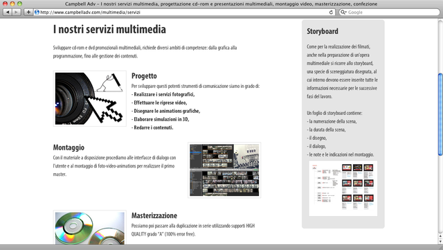Open the Montaggio video editing screenshot
The height and width of the screenshot is (250, 443).
224,170
